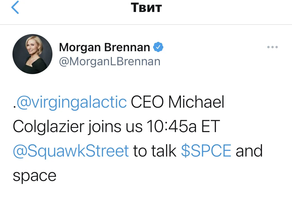
Task: Tap the word 'space' ending the tweet
Action: (x=35, y=176)
